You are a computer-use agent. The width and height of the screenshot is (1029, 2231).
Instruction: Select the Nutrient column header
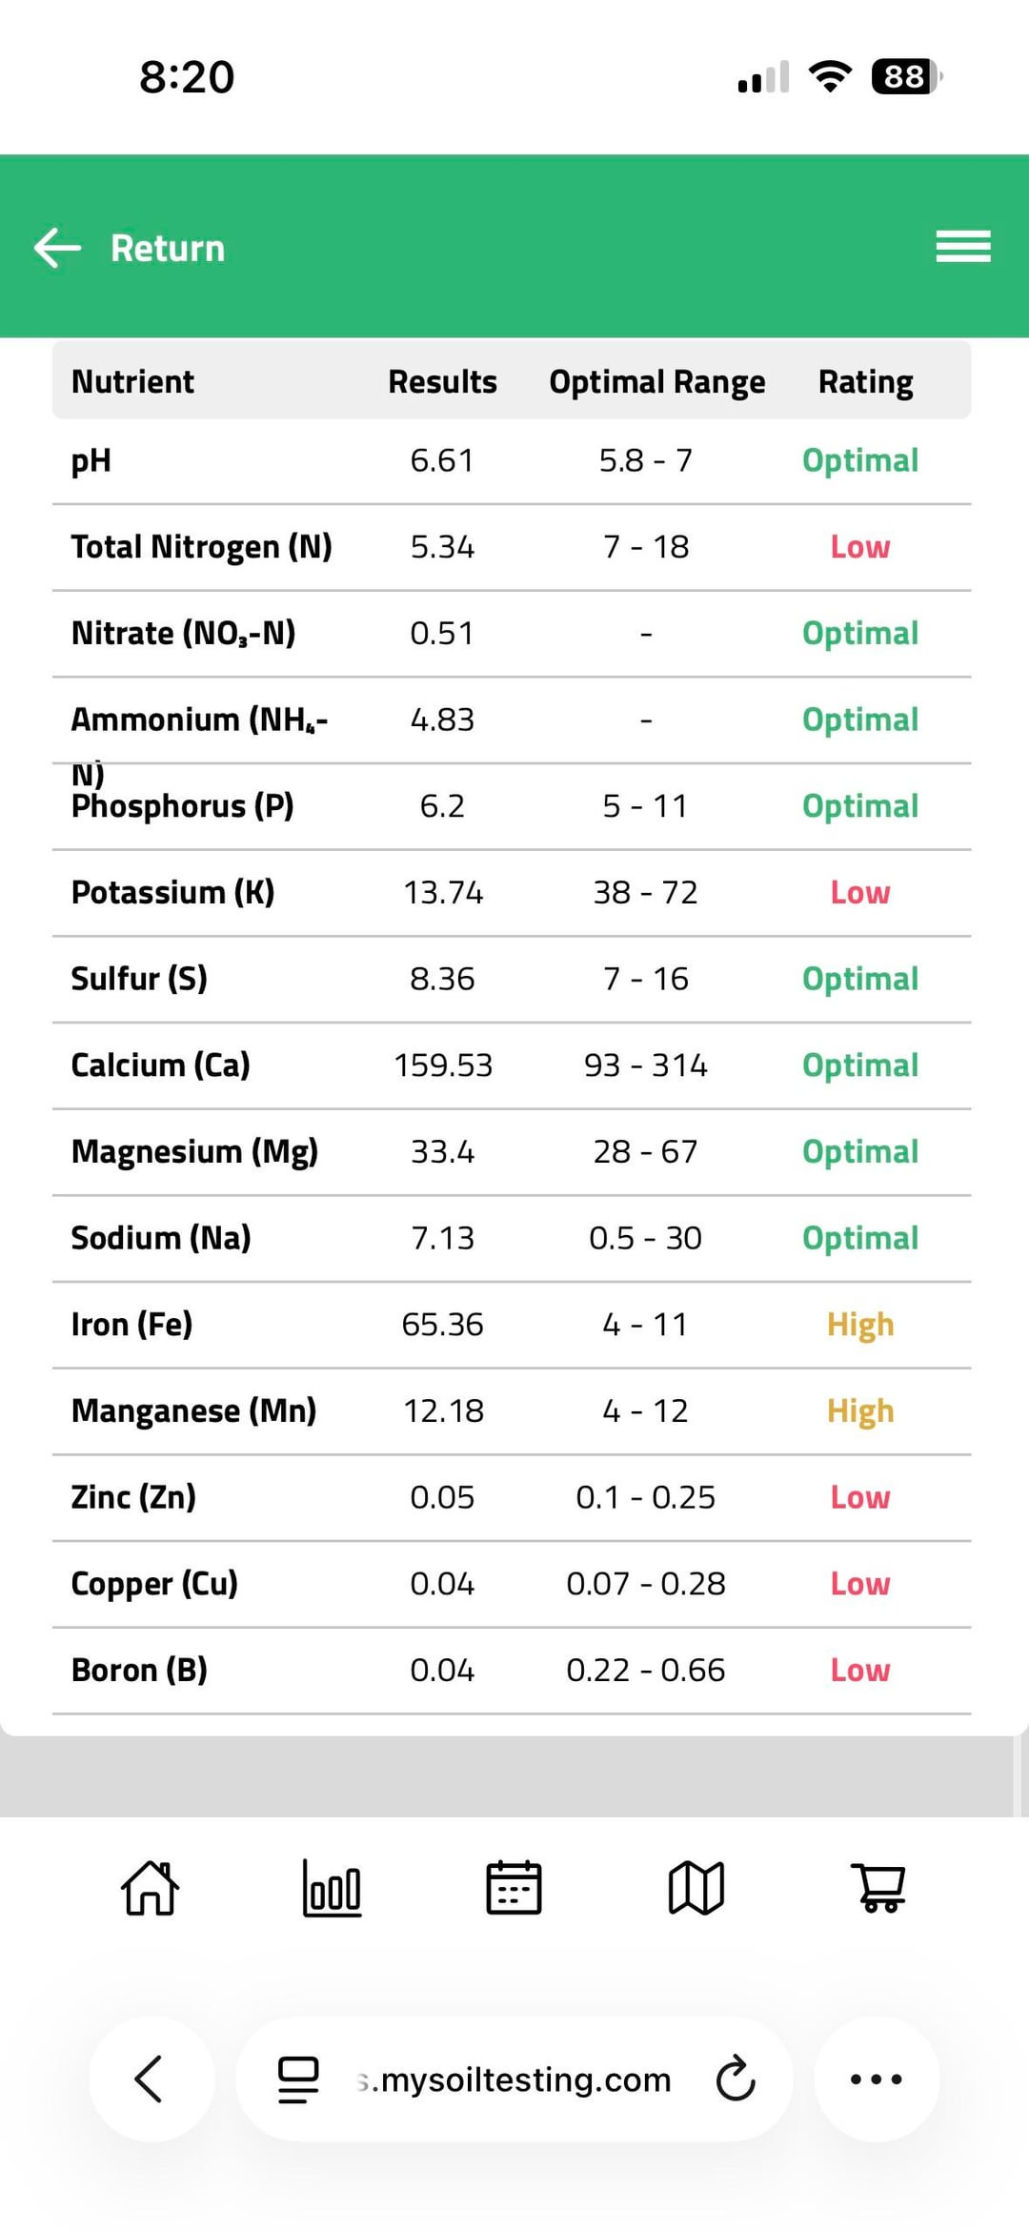pyautogui.click(x=132, y=382)
